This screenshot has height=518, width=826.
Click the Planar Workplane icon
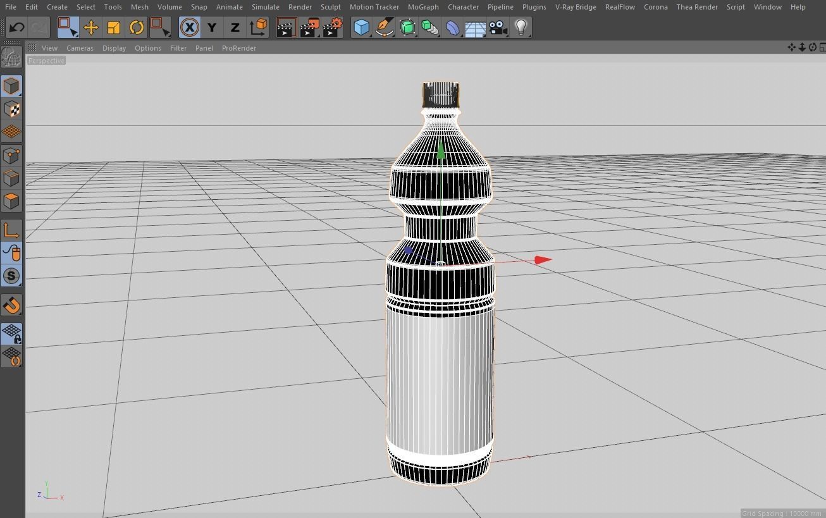[11, 357]
